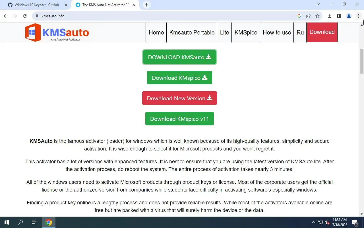The width and height of the screenshot is (364, 228).
Task: Click Download New Version button
Action: pos(179,98)
